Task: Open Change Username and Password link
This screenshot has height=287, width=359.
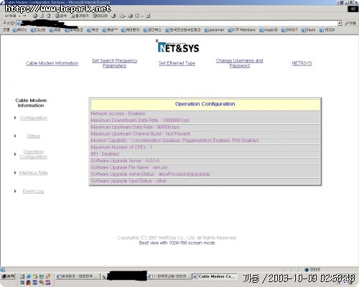Action: [x=240, y=63]
